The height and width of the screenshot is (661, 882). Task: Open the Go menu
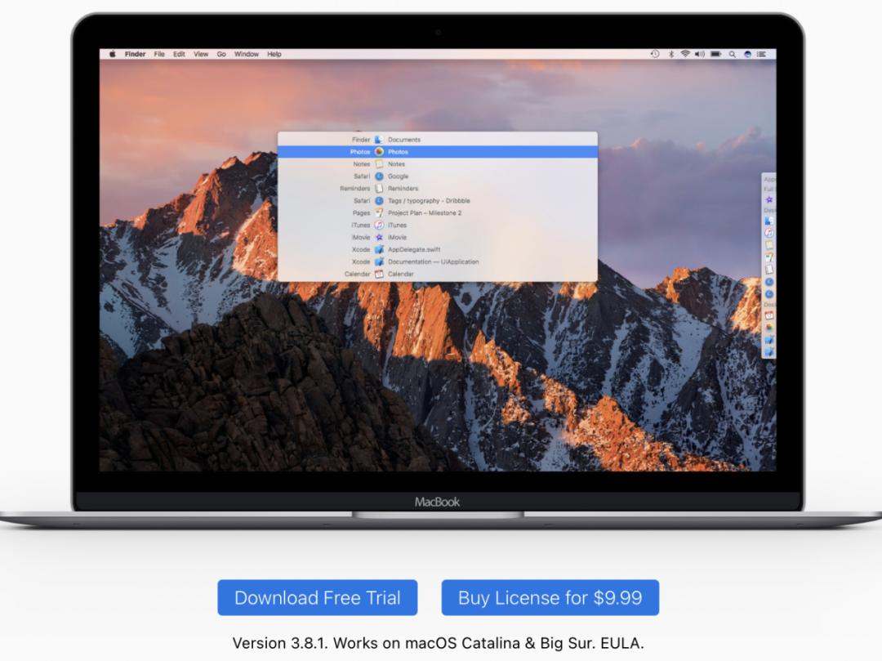pos(221,54)
